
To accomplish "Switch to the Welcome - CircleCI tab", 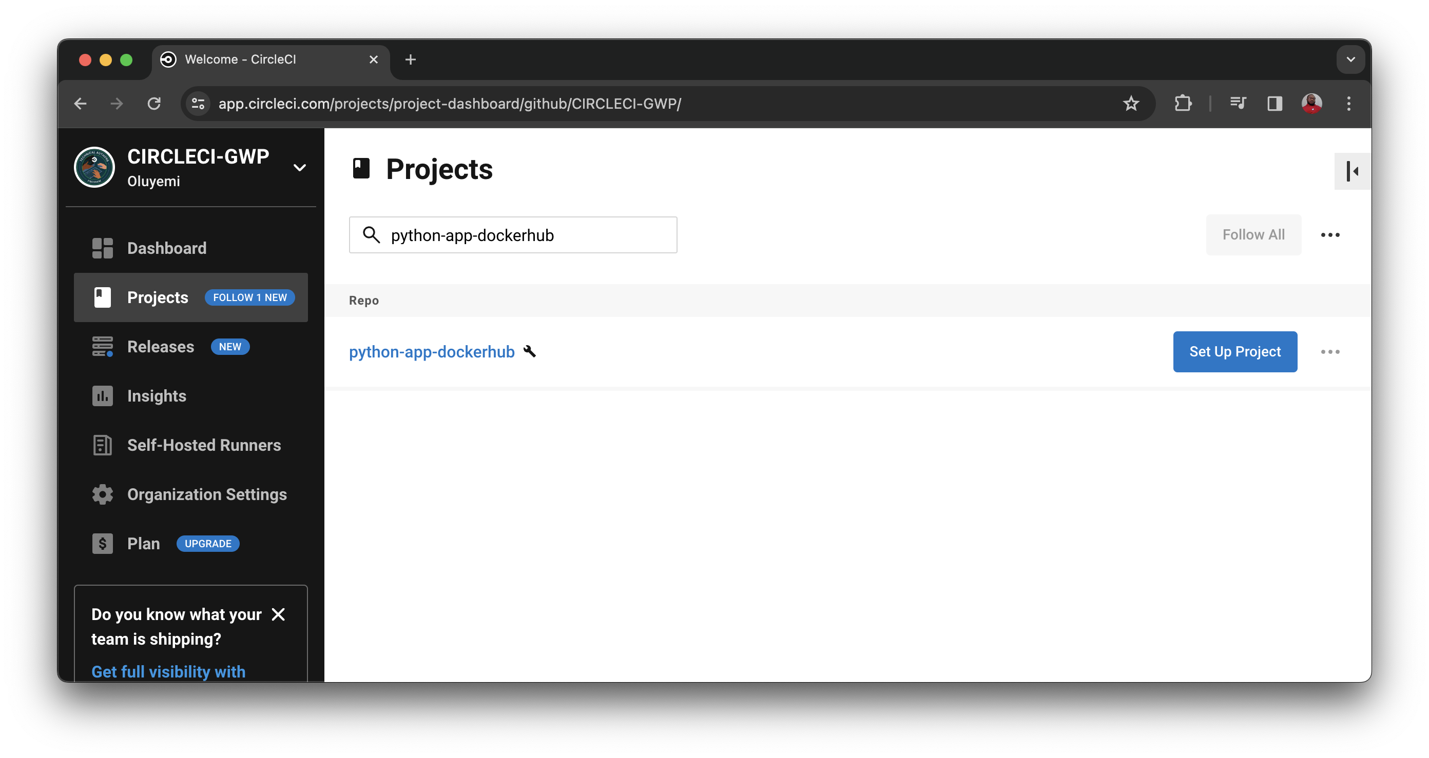I will (240, 59).
